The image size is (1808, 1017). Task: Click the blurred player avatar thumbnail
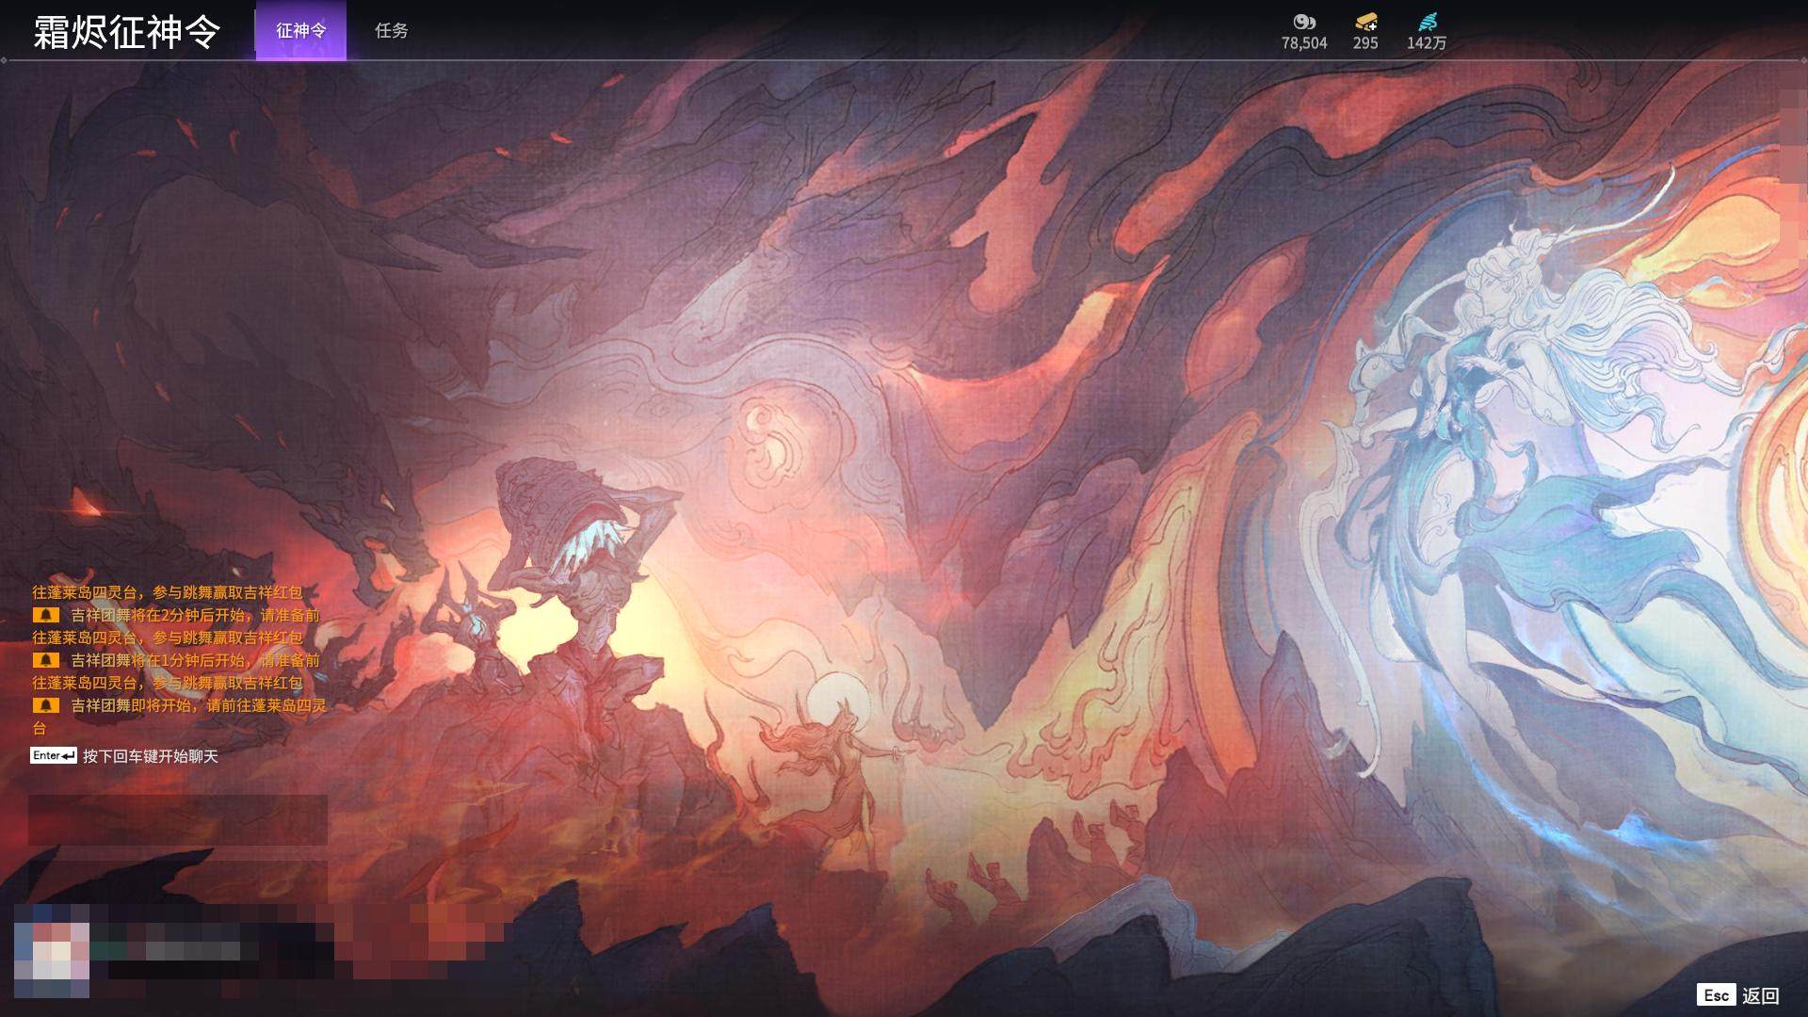[52, 951]
